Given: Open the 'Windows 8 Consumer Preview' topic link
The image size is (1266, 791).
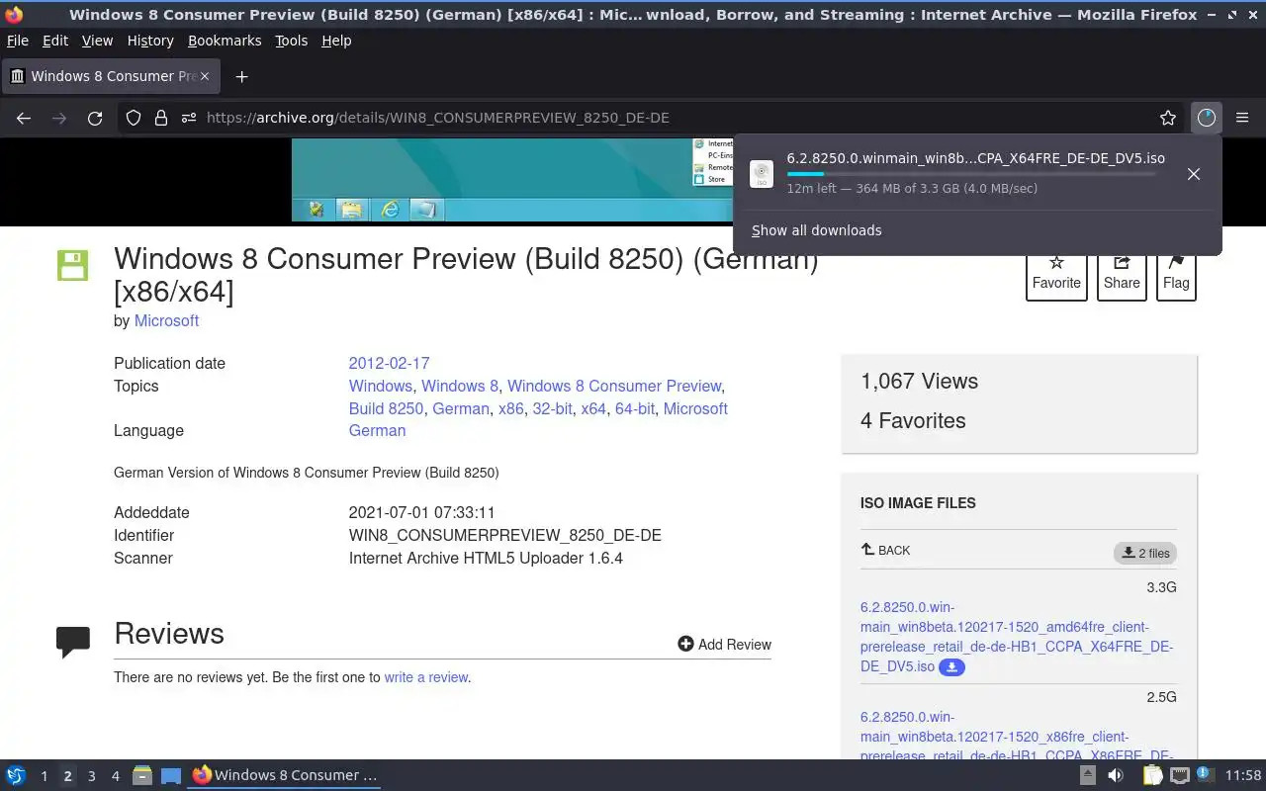Looking at the screenshot, I should click(614, 386).
